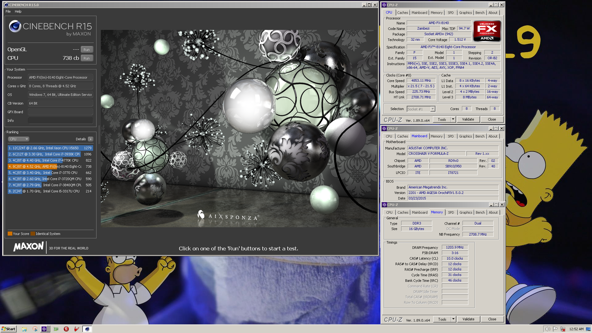Switch to Memory tab in top CPU-Z window

(x=436, y=13)
